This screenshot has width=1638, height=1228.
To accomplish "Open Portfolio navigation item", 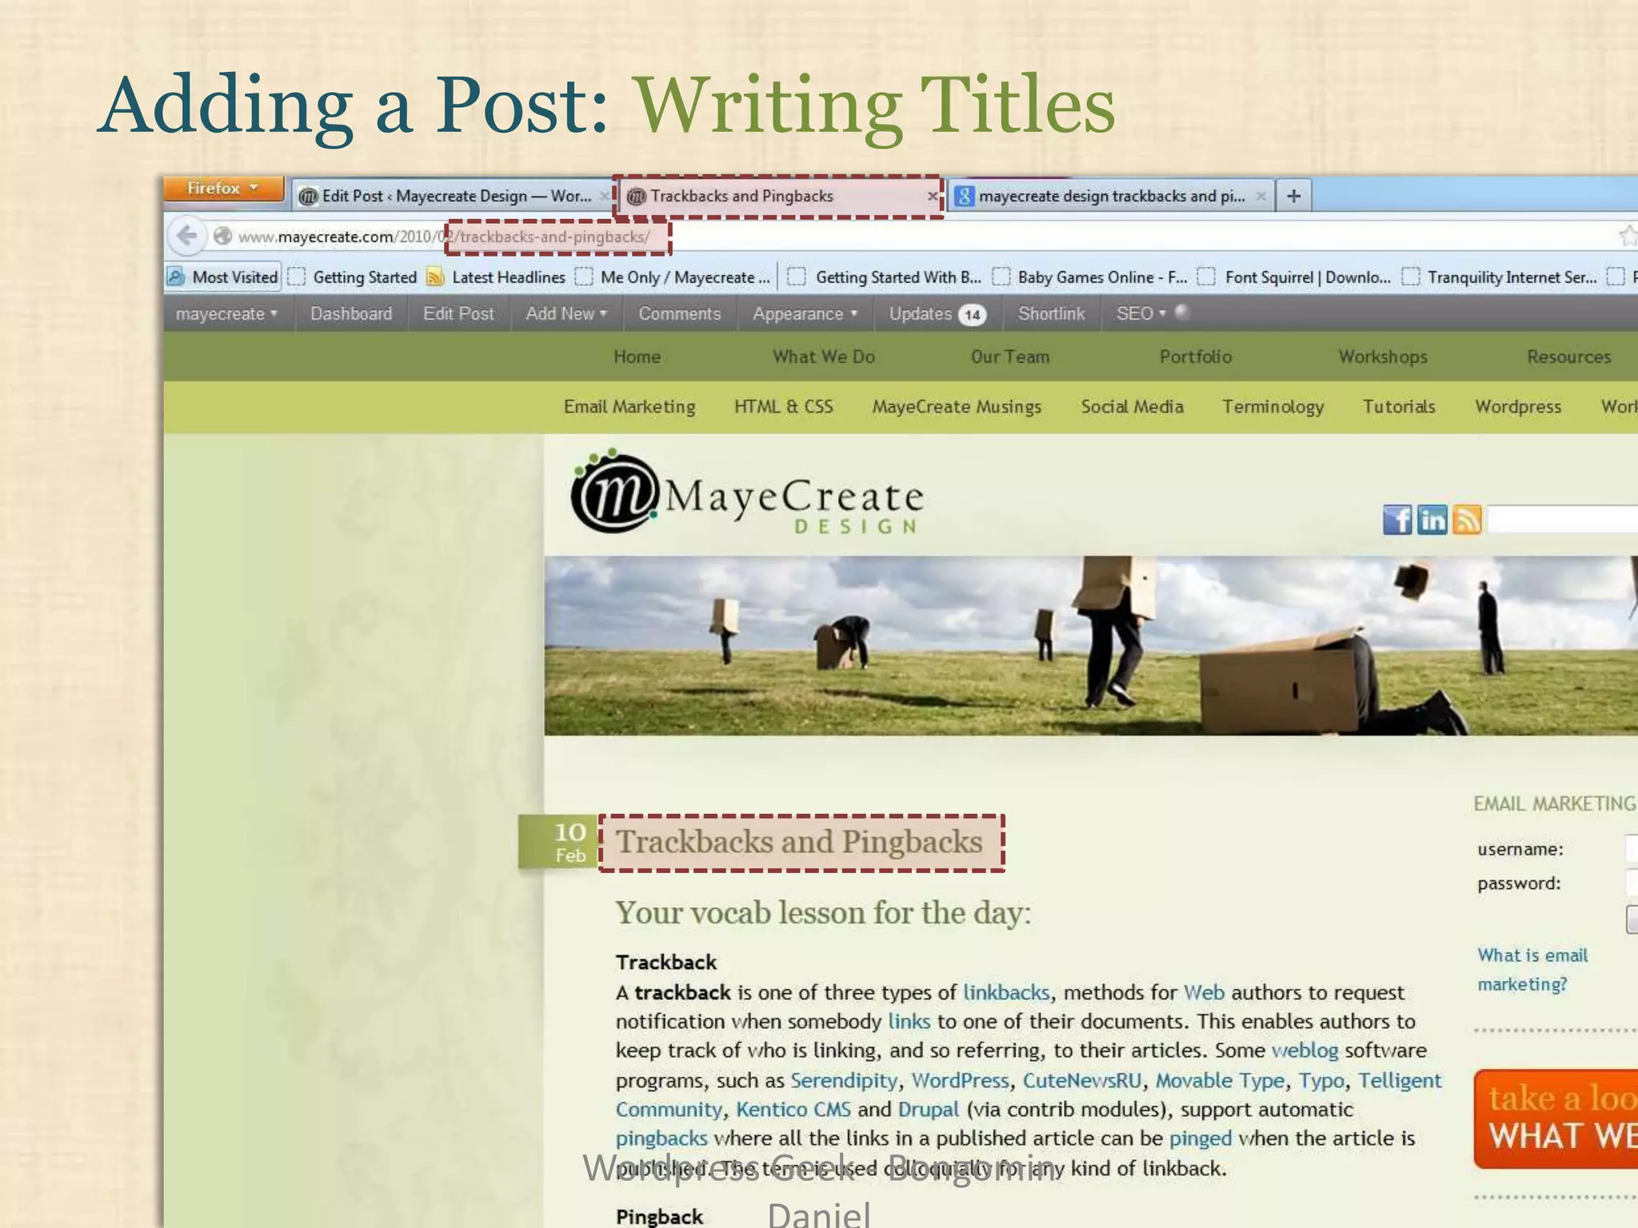I will pos(1196,357).
